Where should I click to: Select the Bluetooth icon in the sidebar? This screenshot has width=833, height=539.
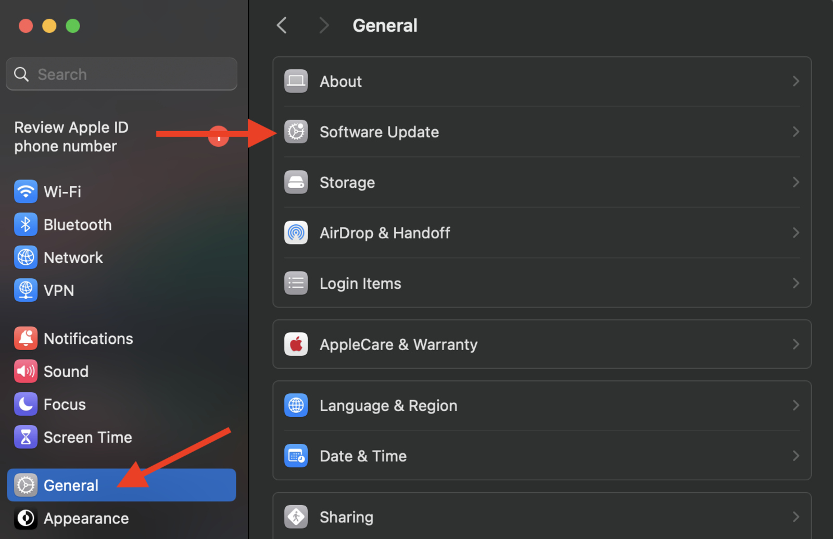(26, 224)
